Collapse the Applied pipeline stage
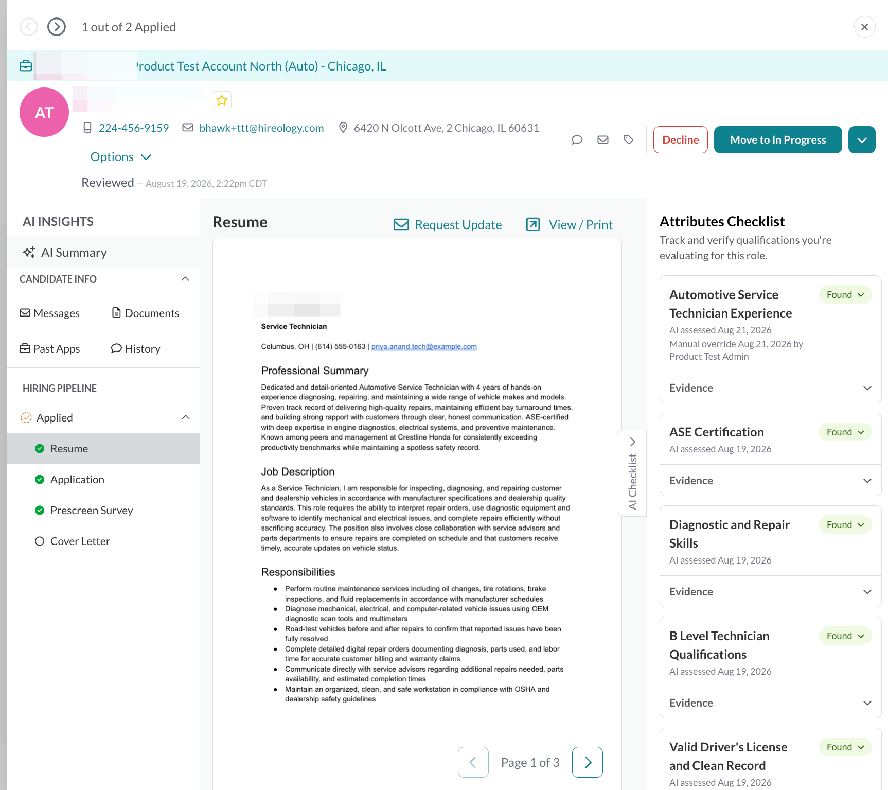 tap(186, 417)
